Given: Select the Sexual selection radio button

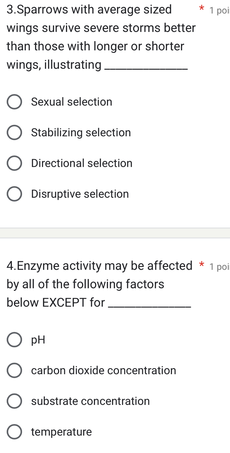Looking at the screenshot, I should (x=14, y=102).
